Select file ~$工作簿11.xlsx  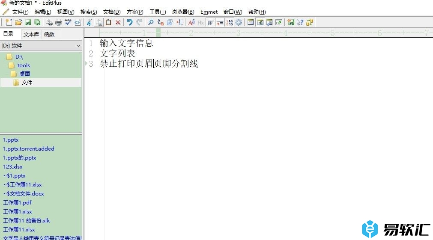(x=23, y=184)
